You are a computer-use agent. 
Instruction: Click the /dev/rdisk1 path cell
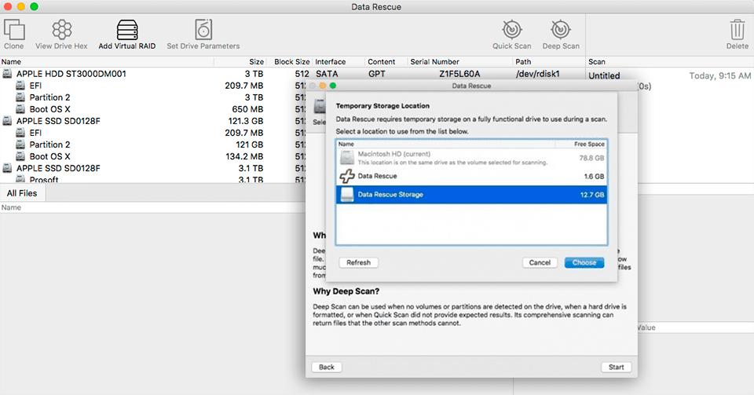(537, 74)
